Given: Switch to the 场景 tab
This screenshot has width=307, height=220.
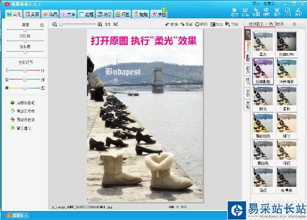Looking at the screenshot, I should [x=105, y=14].
